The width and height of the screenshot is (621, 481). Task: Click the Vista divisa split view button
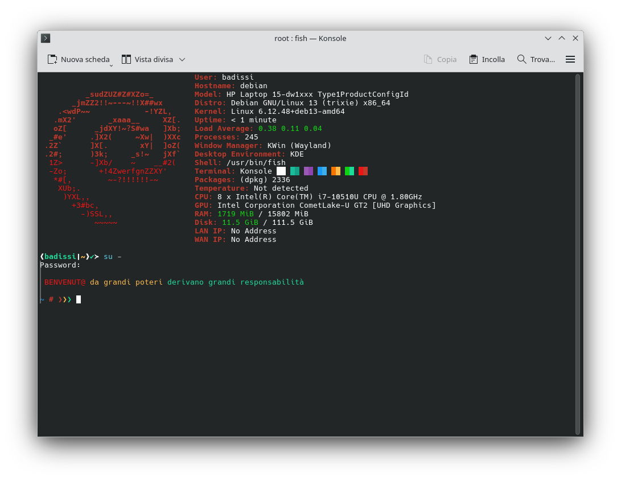click(147, 59)
